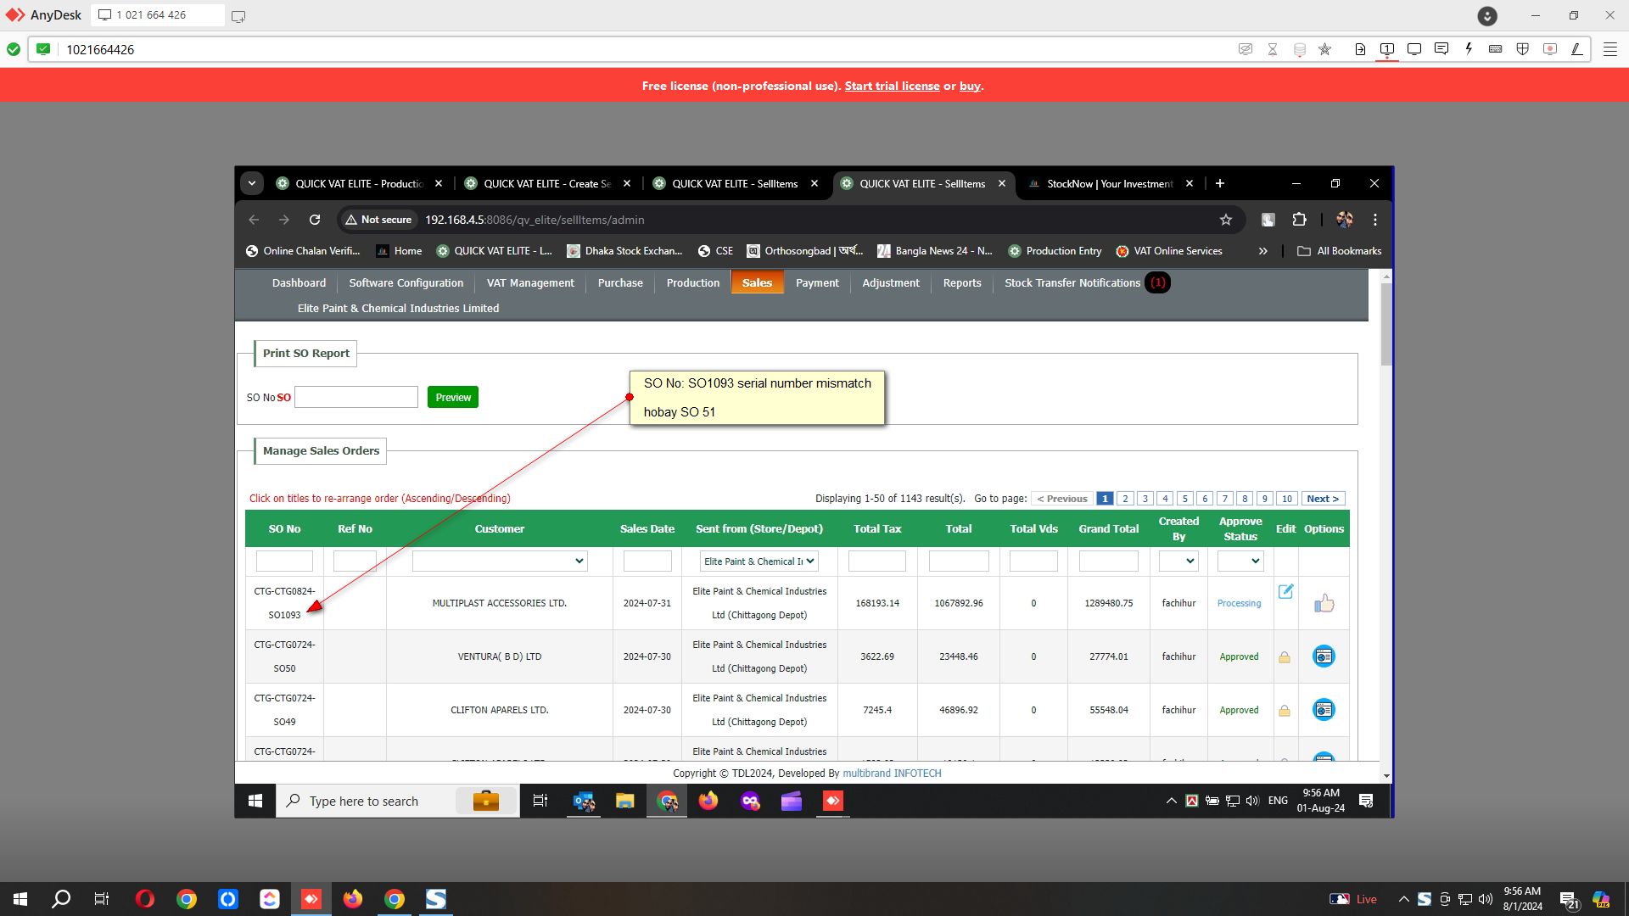Sort table by Grand Total column
The image size is (1629, 916).
point(1108,528)
